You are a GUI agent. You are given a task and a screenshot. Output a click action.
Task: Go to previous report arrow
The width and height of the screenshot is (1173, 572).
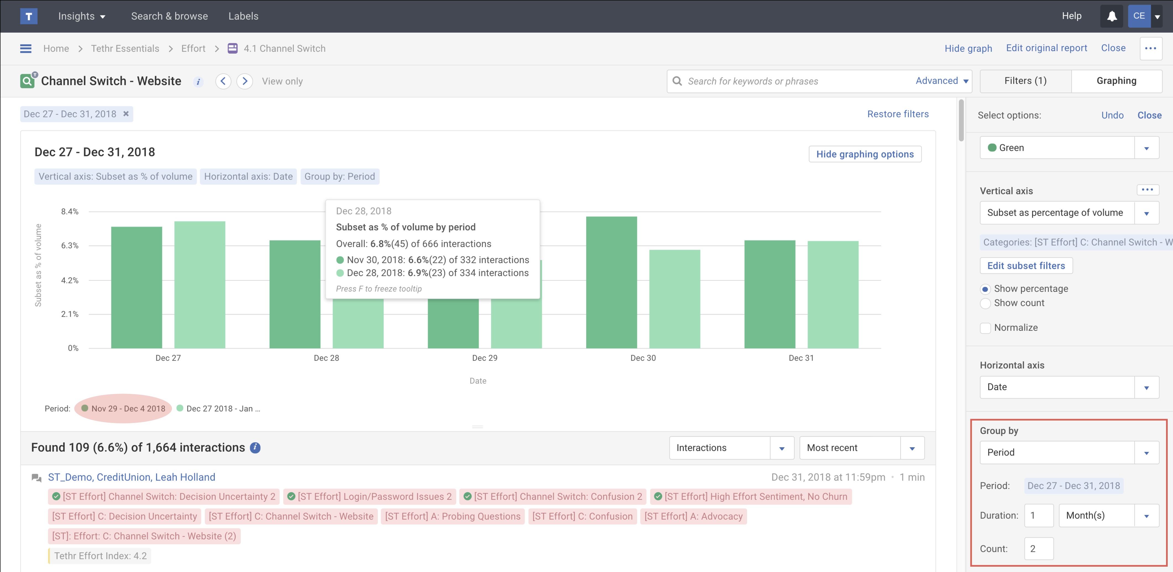tap(223, 81)
